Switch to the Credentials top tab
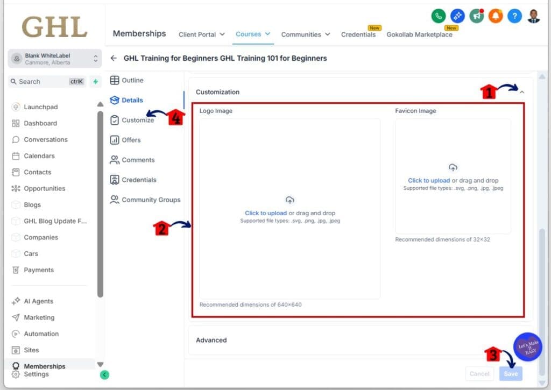This screenshot has width=551, height=390. pos(358,34)
